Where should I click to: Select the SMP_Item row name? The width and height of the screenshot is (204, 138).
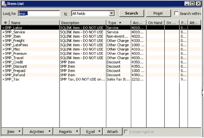coord(13,37)
